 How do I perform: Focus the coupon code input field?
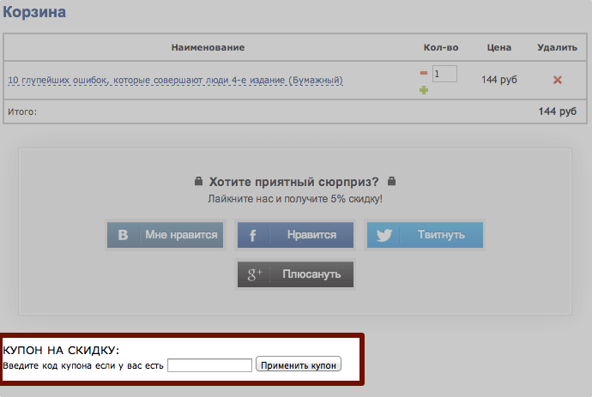209,365
